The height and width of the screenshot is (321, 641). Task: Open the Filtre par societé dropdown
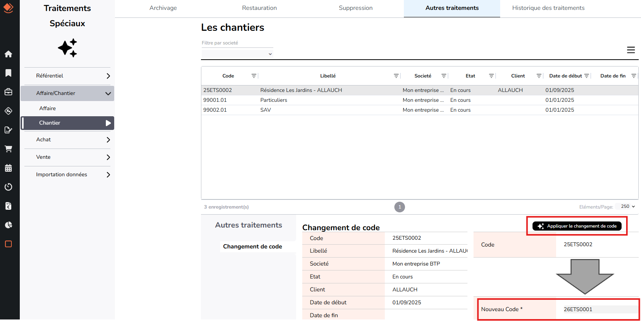pos(237,54)
